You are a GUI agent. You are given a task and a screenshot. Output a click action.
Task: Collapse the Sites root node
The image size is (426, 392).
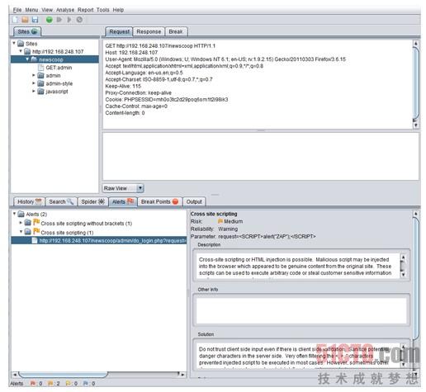14,43
